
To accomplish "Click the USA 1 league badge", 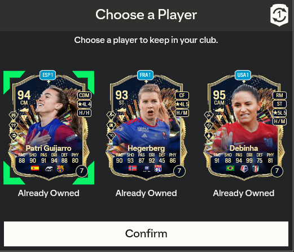I will [243, 75].
